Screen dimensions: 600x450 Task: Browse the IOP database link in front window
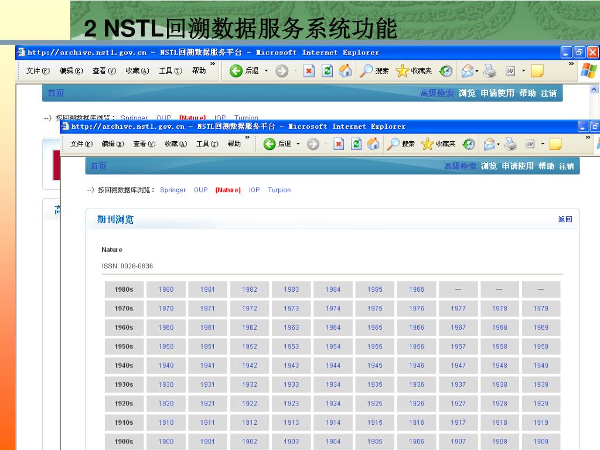pyautogui.click(x=254, y=190)
